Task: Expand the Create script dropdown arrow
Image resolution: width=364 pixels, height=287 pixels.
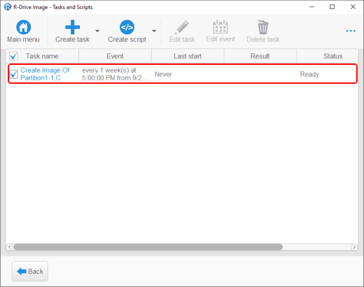Action: click(x=154, y=31)
